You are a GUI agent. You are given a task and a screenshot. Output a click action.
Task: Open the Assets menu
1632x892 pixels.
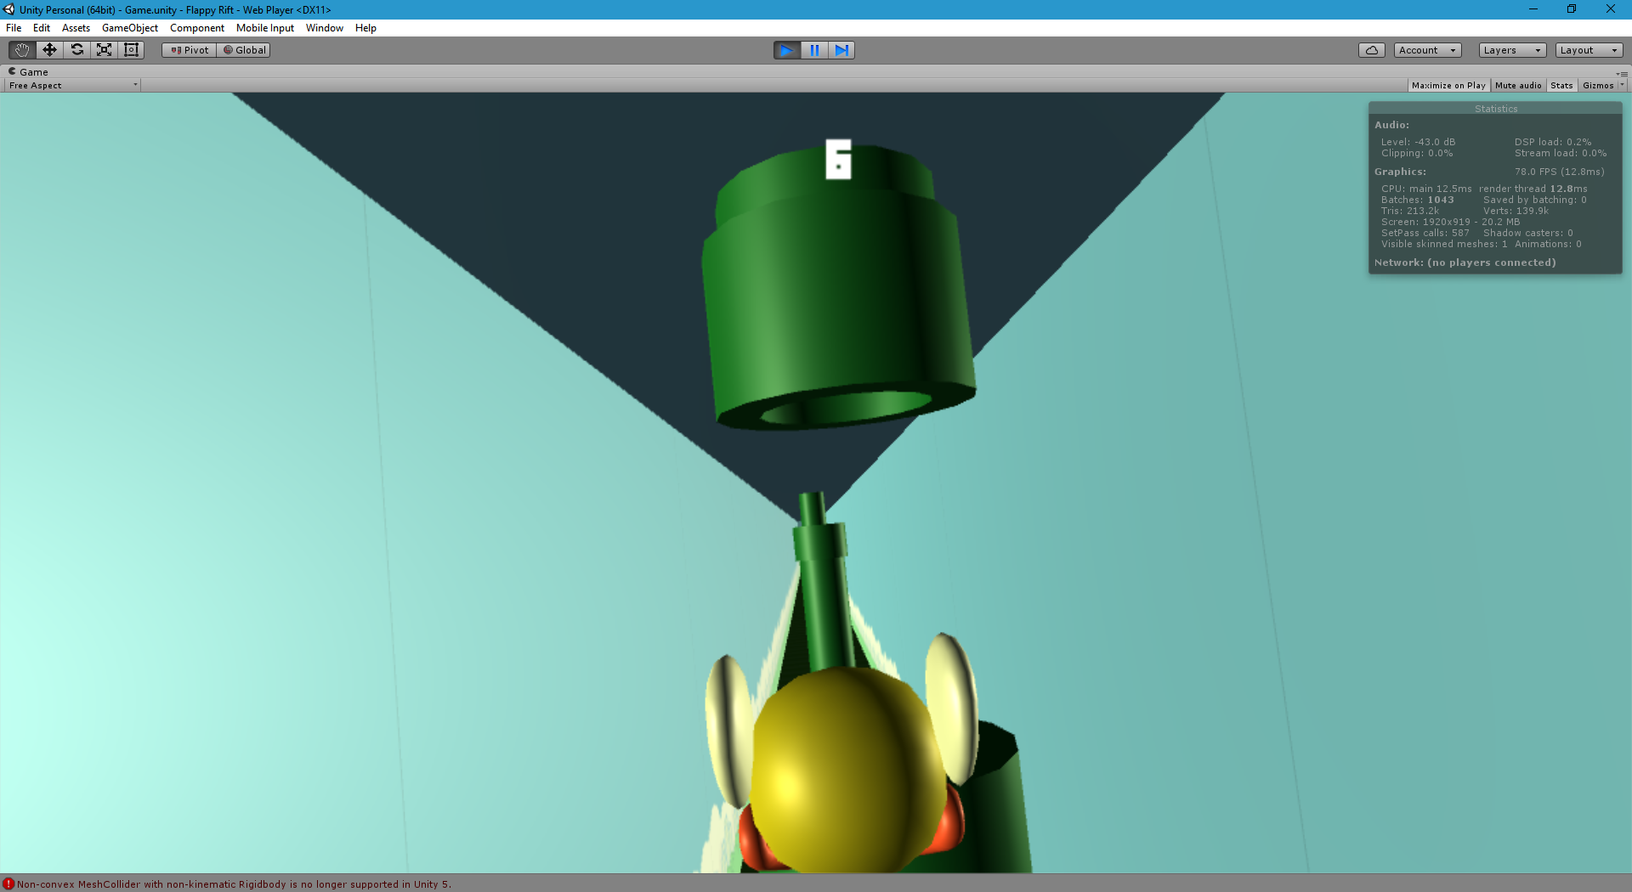click(76, 28)
